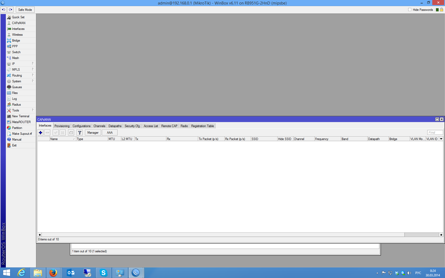This screenshot has height=278, width=445.
Task: Open Switch from the sidebar
Action: click(21, 52)
